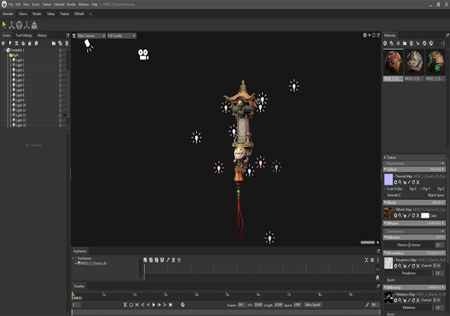Open the Render menu
This screenshot has width=450, height=316.
click(x=72, y=4)
